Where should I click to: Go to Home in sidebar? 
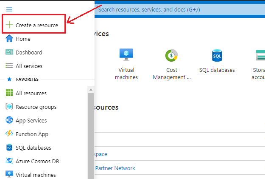pos(23,39)
